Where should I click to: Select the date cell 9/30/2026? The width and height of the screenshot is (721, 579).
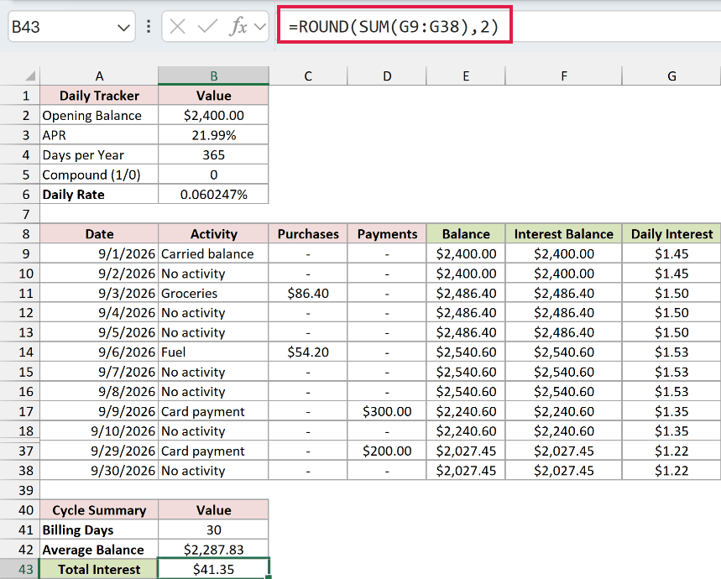(x=99, y=471)
